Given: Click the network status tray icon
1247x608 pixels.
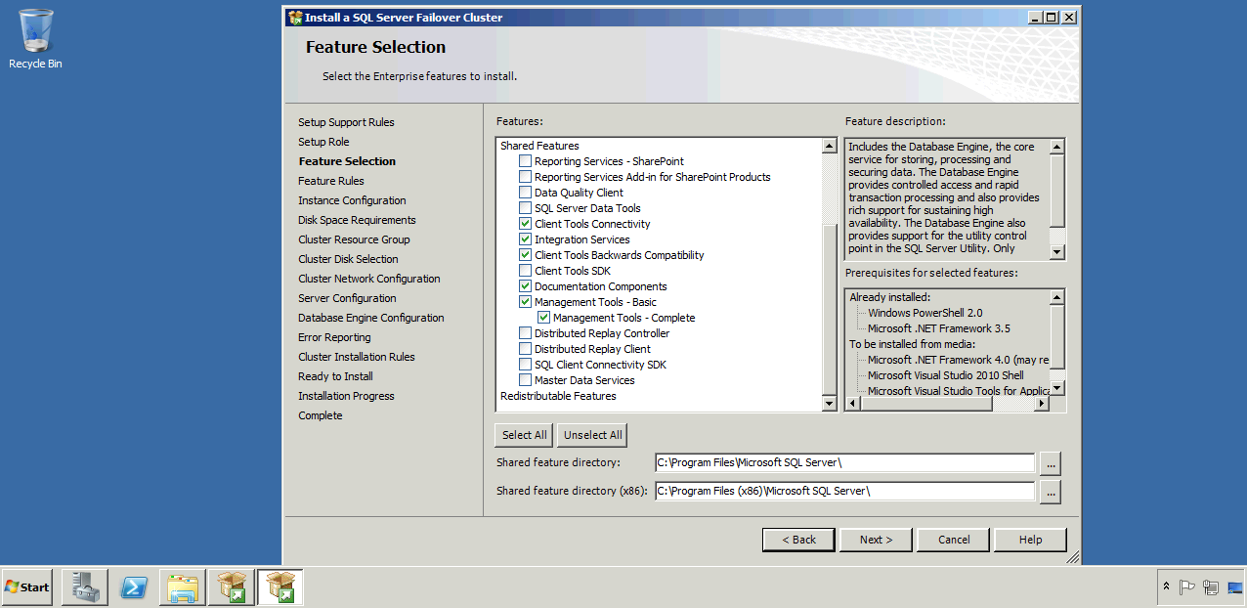Looking at the screenshot, I should coord(1211,587).
